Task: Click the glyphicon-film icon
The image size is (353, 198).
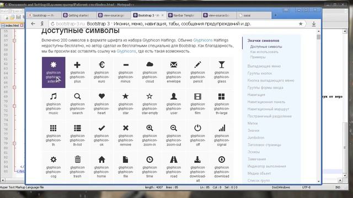Action: point(197,97)
